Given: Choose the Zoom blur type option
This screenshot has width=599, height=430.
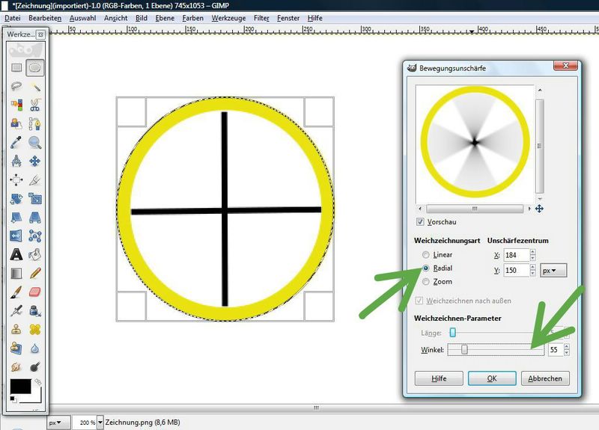Looking at the screenshot, I should coord(426,282).
